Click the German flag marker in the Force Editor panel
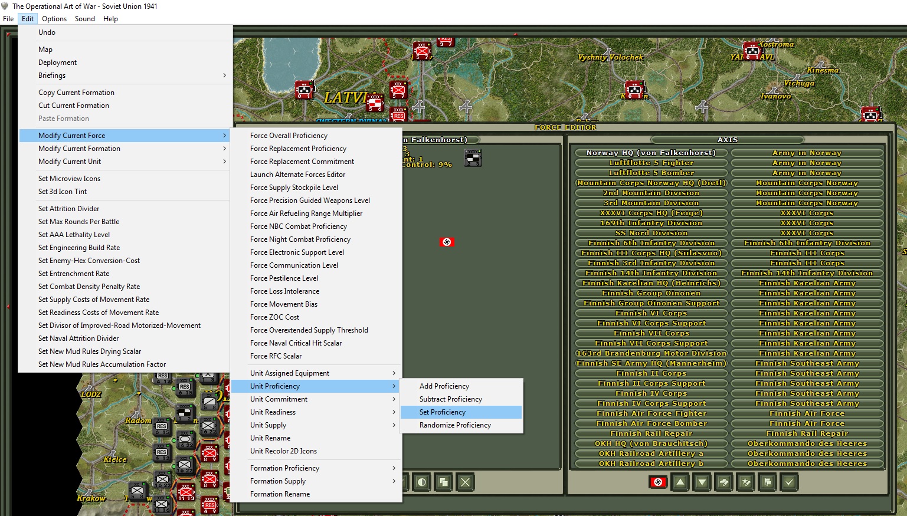This screenshot has width=907, height=516. 447,242
